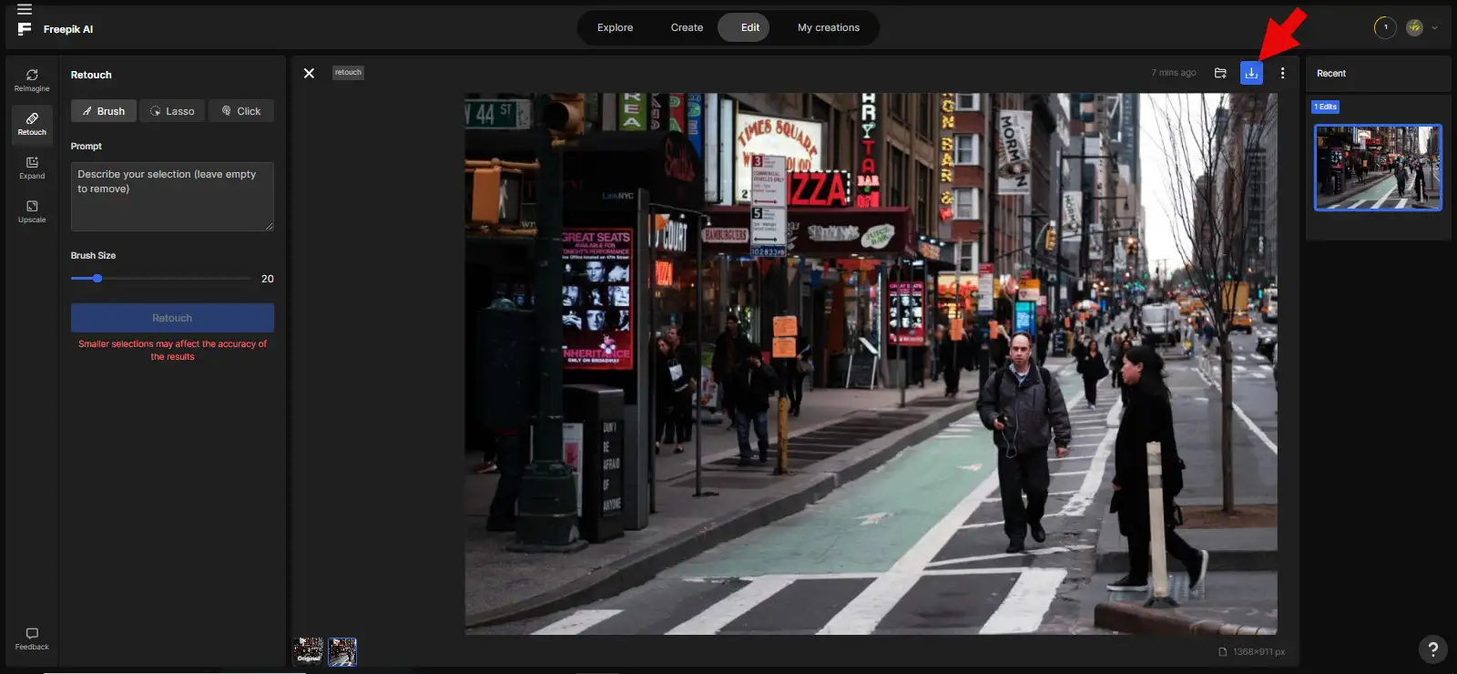Click the folder icon in toolbar
Viewport: 1457px width, 674px height.
[x=1220, y=73]
